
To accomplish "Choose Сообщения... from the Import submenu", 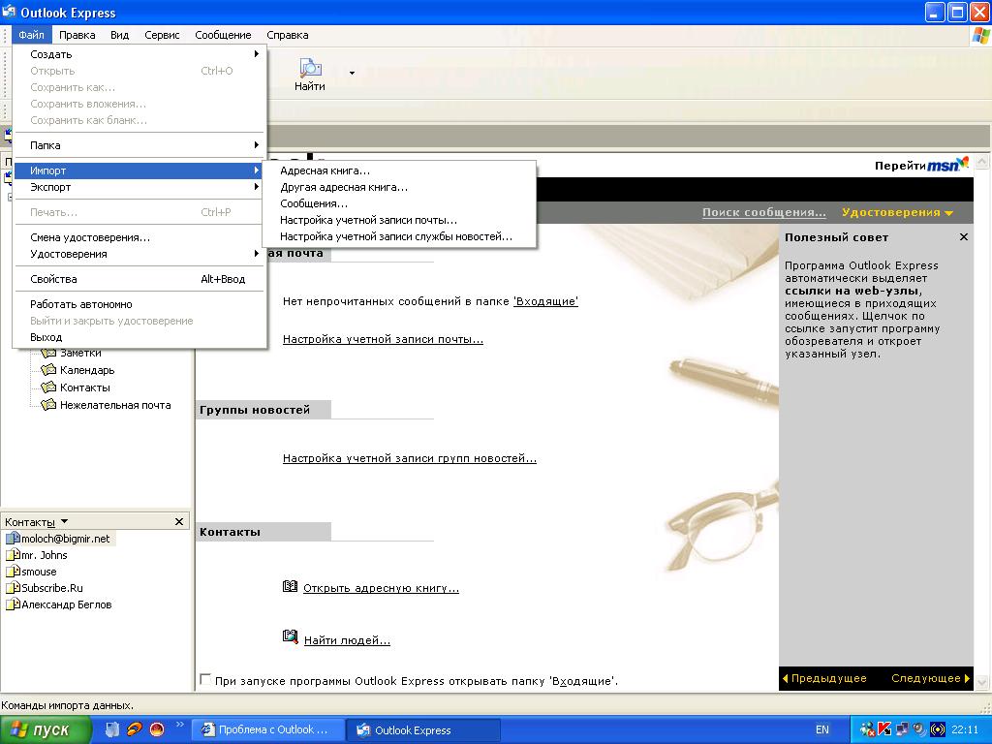I will [314, 203].
